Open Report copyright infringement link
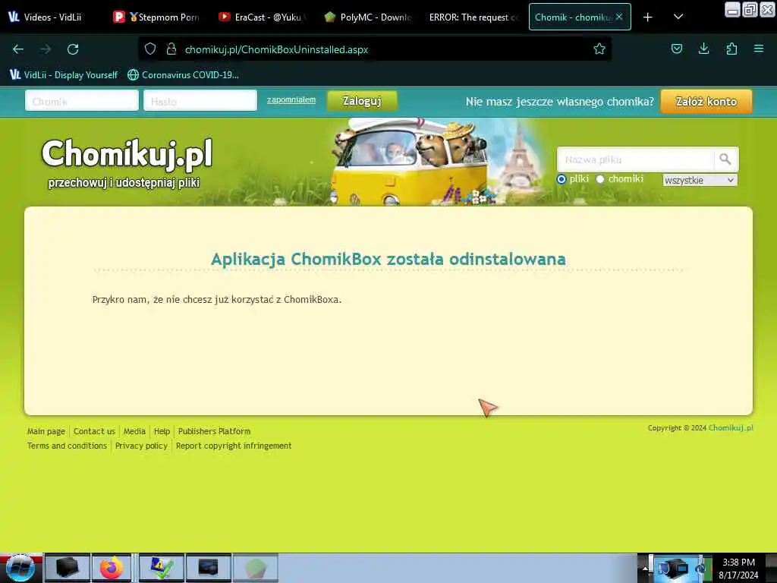The image size is (777, 583). click(x=234, y=446)
